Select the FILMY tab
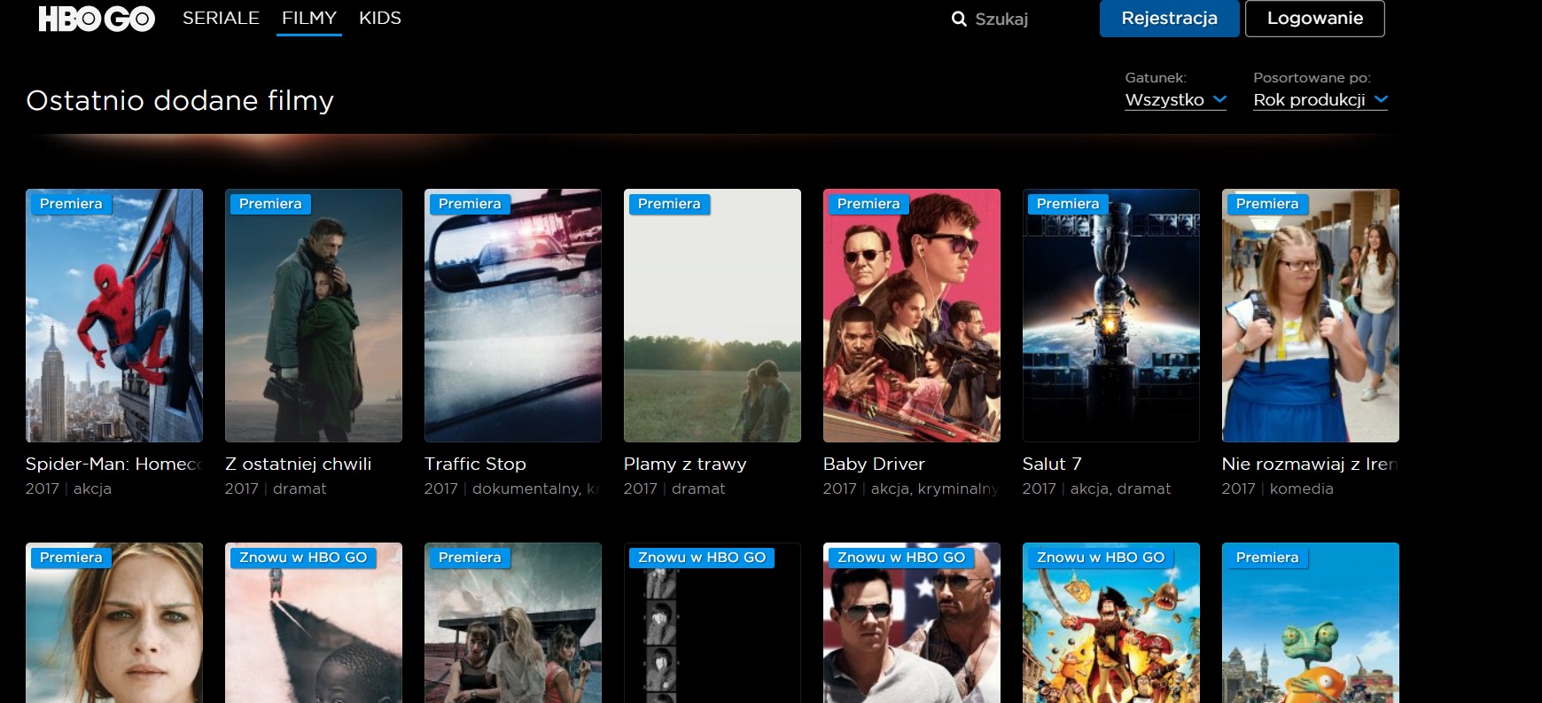This screenshot has height=703, width=1542. [x=309, y=18]
